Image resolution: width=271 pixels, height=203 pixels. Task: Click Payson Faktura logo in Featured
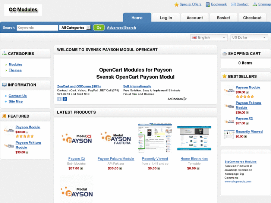point(9,146)
